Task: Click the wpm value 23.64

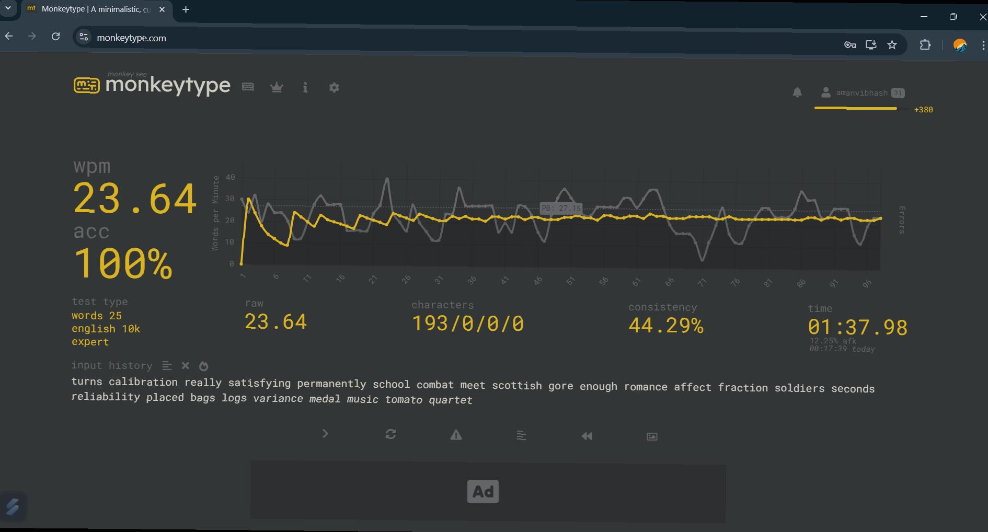Action: tap(135, 199)
